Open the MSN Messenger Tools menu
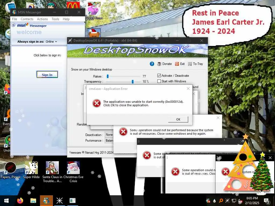The height and width of the screenshot is (206, 275). [55, 19]
